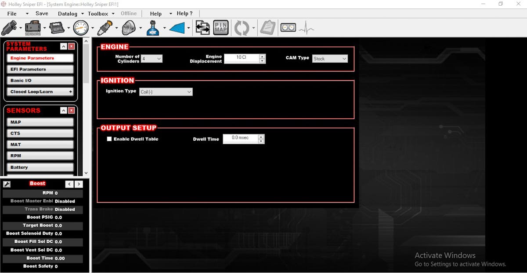Click the transfer arrows toolbar icon
The width and height of the screenshot is (527, 273).
[x=202, y=28]
